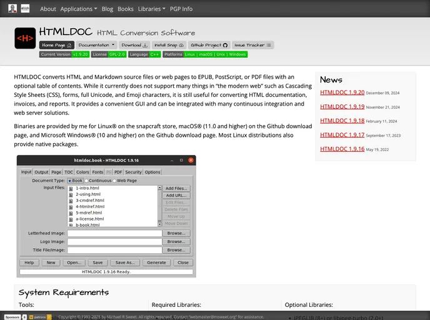Click the file icon next to 3-cmdref.html
Screen dimensions: 430x320
coord(71,201)
